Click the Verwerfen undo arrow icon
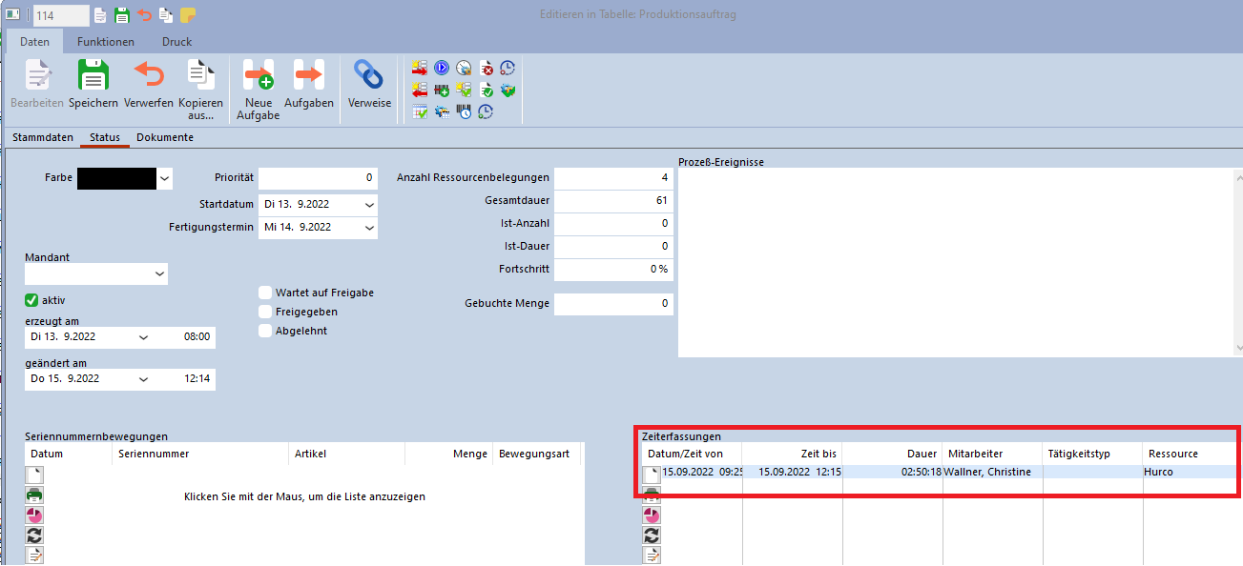1243x566 pixels. click(x=148, y=76)
